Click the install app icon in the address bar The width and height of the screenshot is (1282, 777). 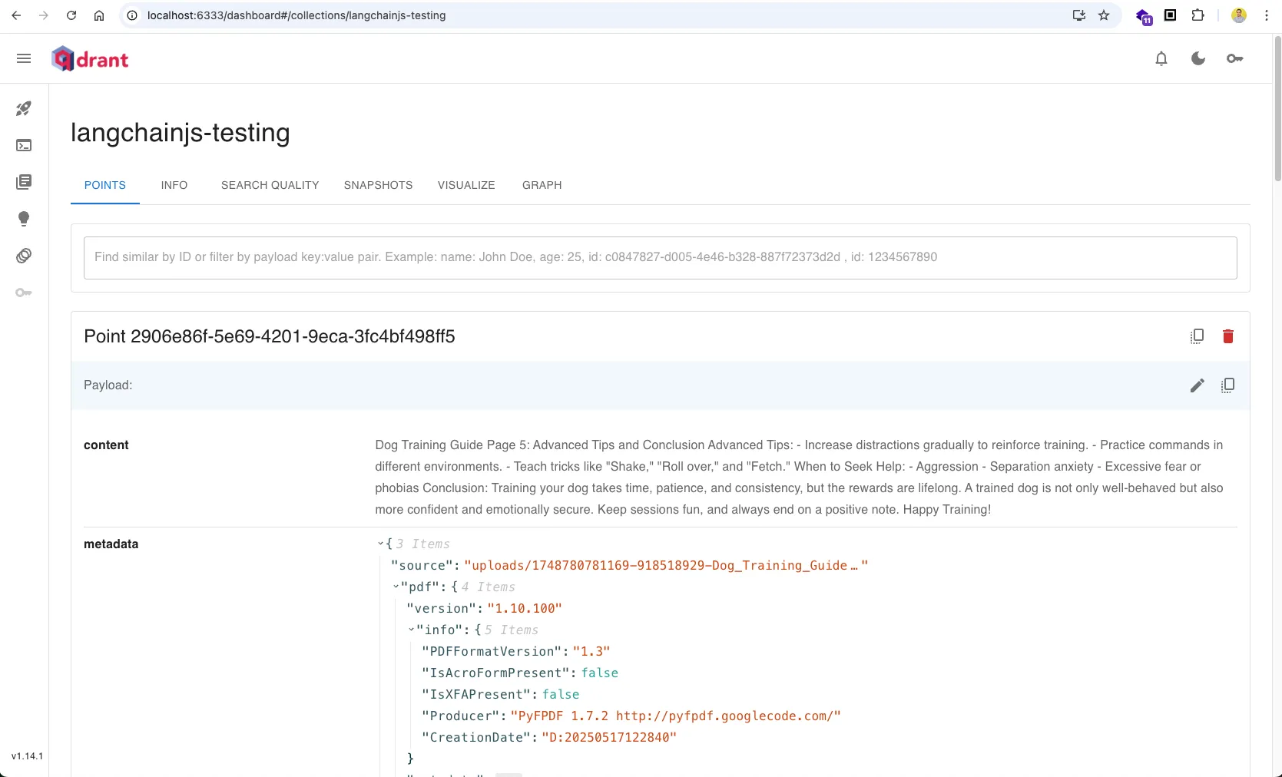1079,15
